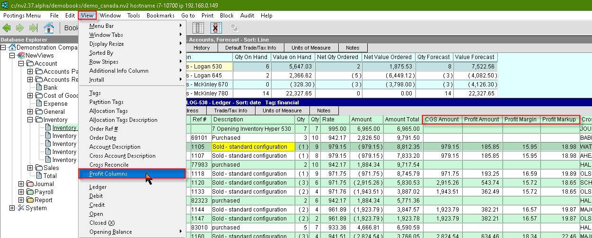592x238 pixels.
Task: Select the Expense account in tree
Action: 55,104
